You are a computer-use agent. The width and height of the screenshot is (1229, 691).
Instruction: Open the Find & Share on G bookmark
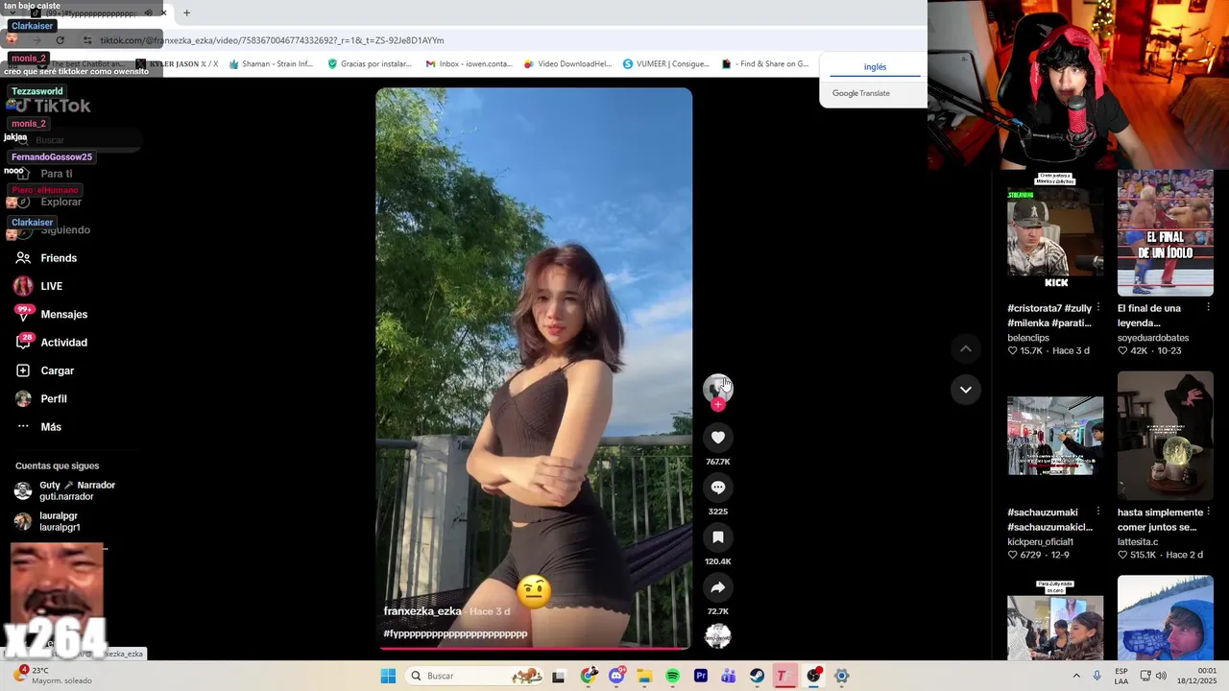(x=765, y=64)
